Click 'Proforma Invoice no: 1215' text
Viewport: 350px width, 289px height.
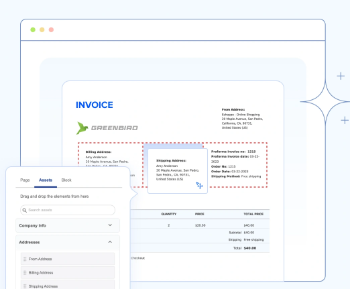[x=233, y=152]
